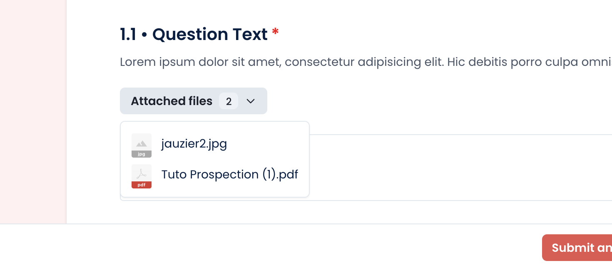
Task: Click the gray "jpg" extension tag
Action: click(x=142, y=154)
